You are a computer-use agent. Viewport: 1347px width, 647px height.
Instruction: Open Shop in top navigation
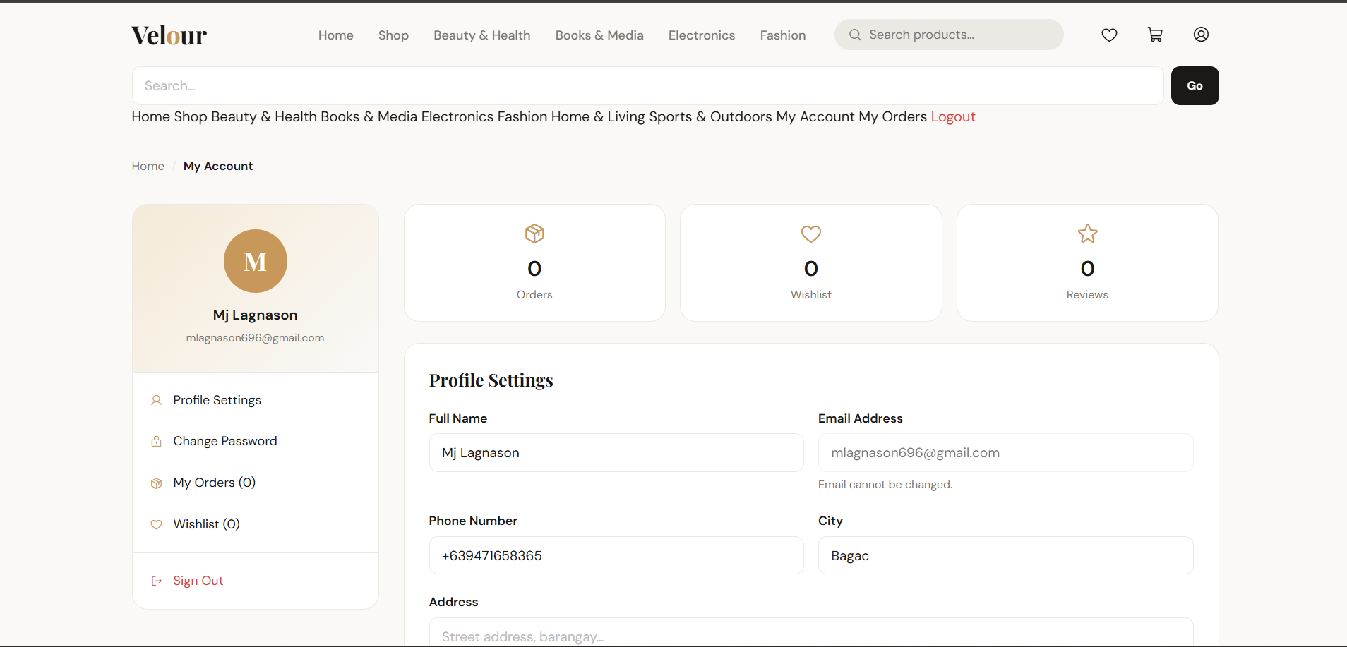click(x=393, y=35)
